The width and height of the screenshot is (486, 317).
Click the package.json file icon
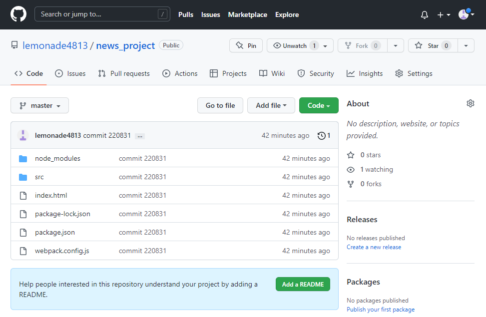pos(23,233)
